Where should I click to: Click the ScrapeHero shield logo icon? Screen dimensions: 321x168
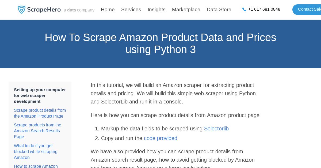pyautogui.click(x=22, y=10)
